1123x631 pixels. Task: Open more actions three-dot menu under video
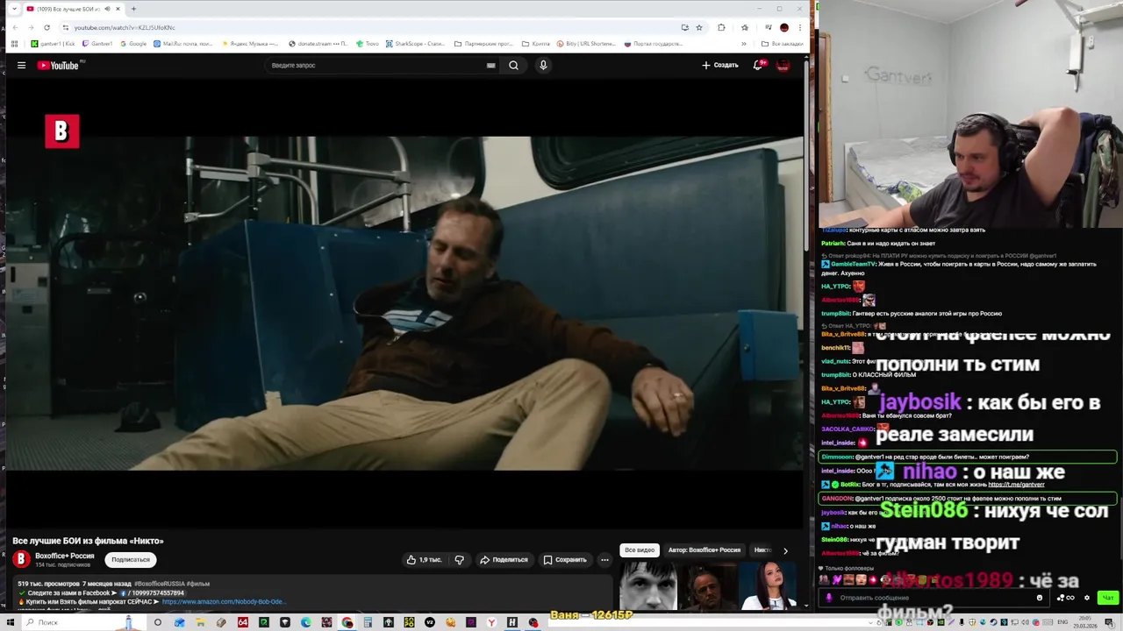tap(604, 559)
